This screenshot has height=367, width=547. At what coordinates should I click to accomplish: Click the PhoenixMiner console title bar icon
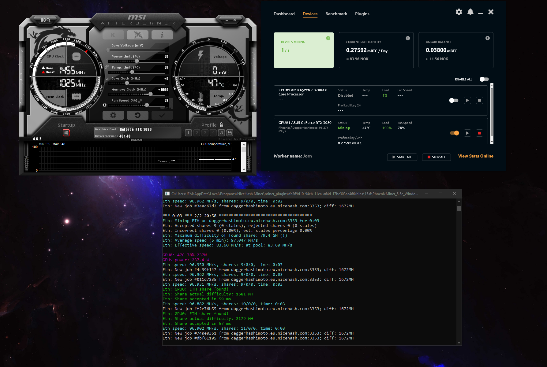[167, 194]
